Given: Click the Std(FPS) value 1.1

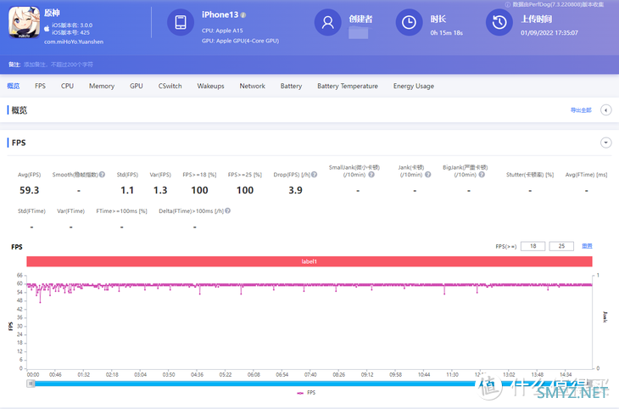Looking at the screenshot, I should point(127,190).
